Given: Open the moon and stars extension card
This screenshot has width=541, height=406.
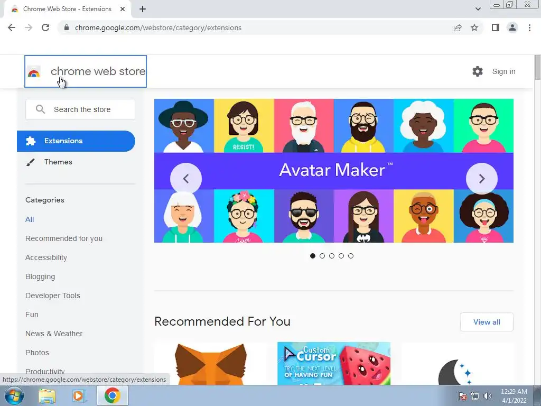Looking at the screenshot, I should pos(457,364).
